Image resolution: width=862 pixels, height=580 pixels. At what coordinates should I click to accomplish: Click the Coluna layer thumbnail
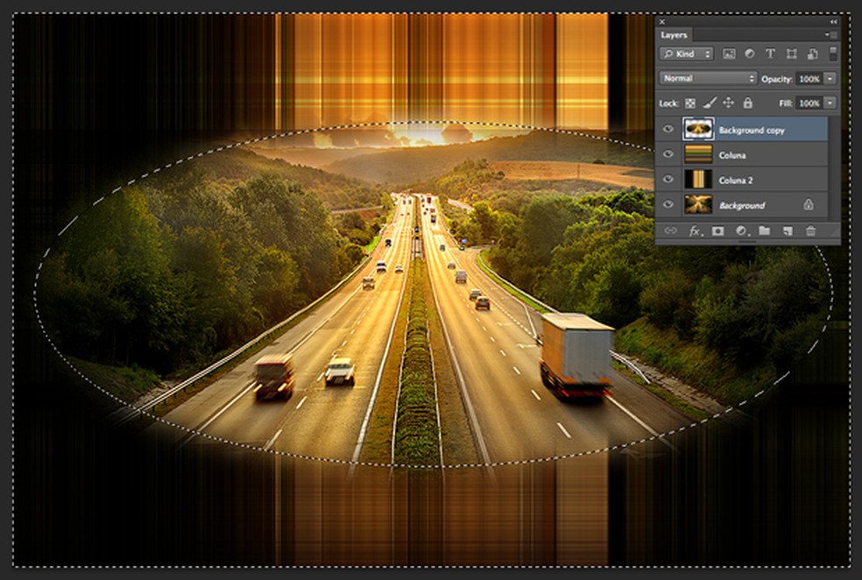[x=700, y=152]
